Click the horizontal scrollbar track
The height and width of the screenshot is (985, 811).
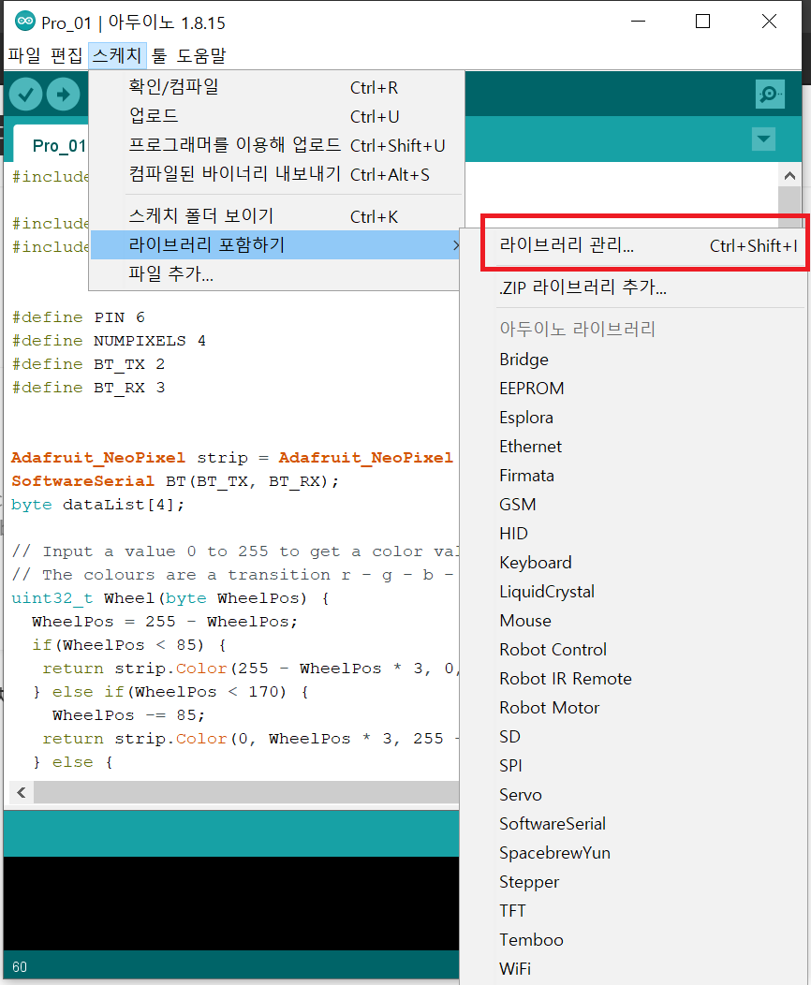[246, 792]
